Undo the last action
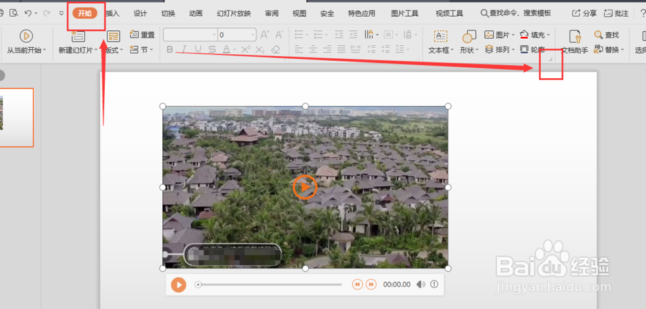 pyautogui.click(x=28, y=13)
